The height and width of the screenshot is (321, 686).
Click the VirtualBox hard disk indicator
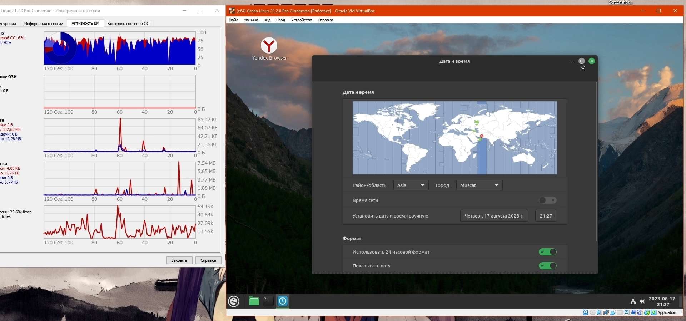pyautogui.click(x=586, y=312)
